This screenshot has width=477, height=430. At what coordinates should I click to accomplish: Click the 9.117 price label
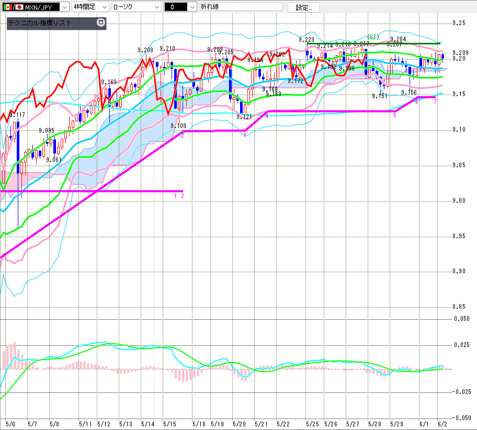[17, 115]
